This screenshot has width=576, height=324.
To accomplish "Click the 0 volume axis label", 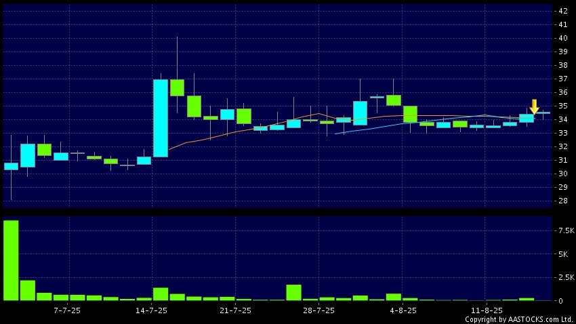I will pos(560,301).
